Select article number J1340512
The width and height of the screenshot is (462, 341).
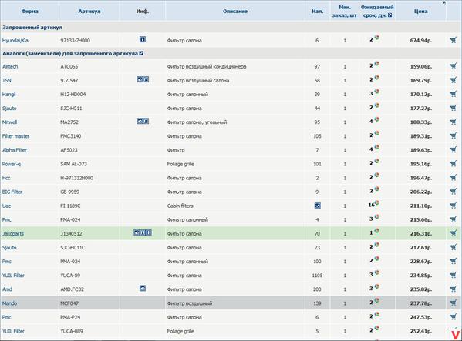[x=71, y=234]
